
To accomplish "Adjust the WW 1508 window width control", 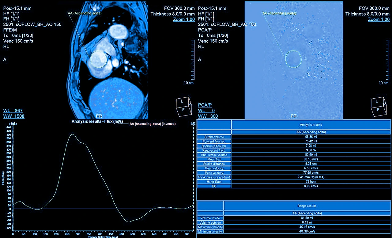I will [x=13, y=116].
